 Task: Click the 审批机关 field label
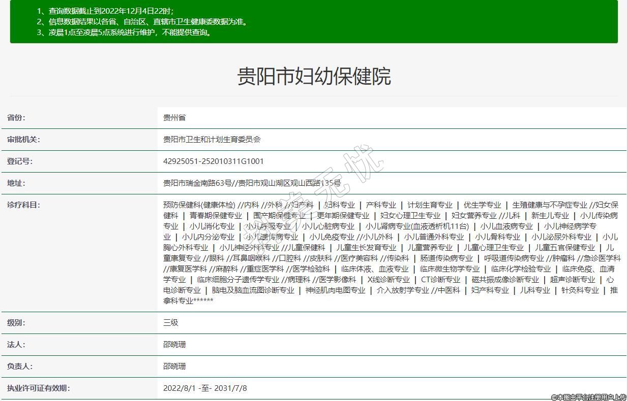23,140
